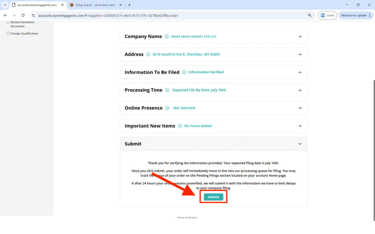This screenshot has height=234, width=375.
Task: Expand the Address section chevron
Action: [300, 54]
